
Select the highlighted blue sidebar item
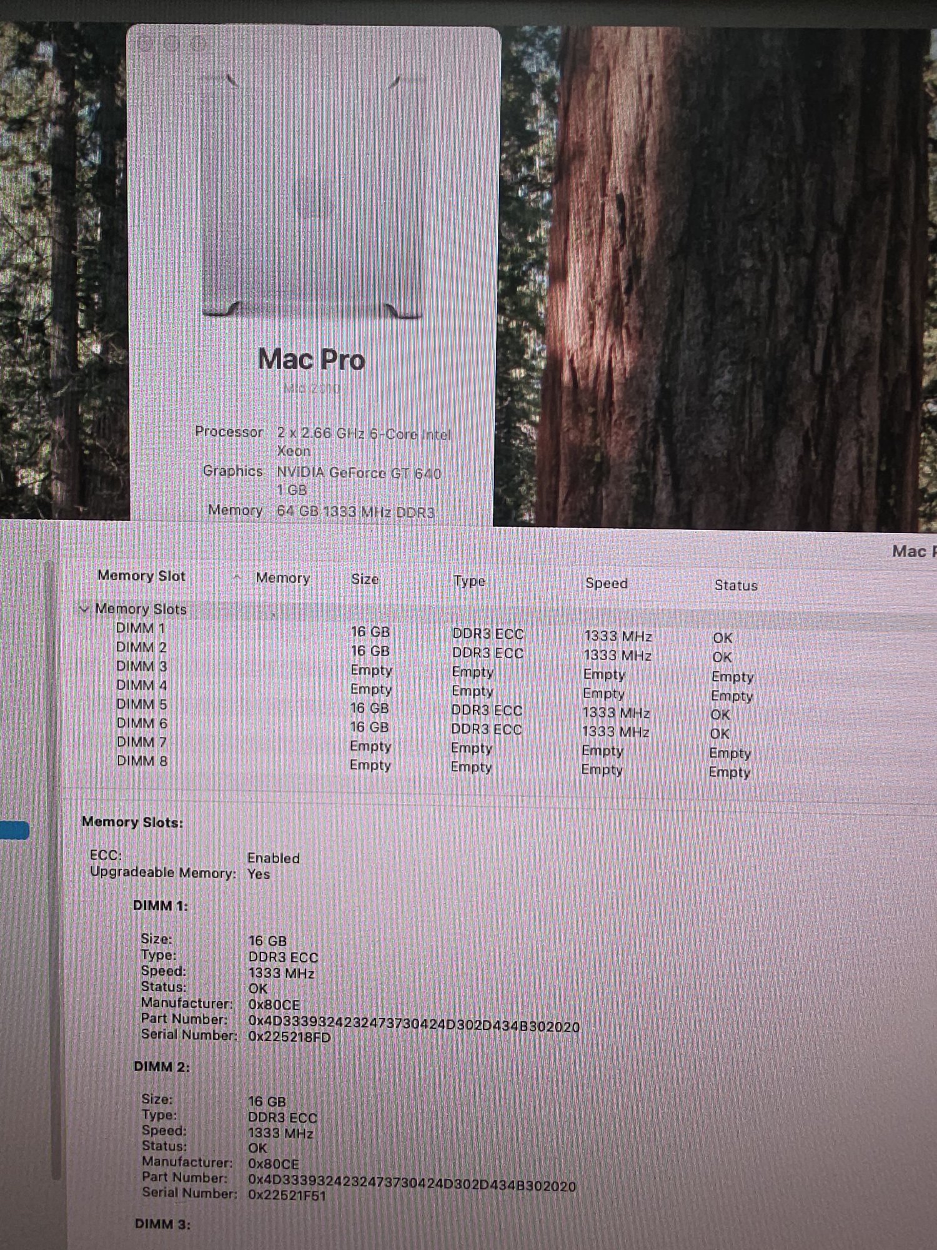click(14, 830)
